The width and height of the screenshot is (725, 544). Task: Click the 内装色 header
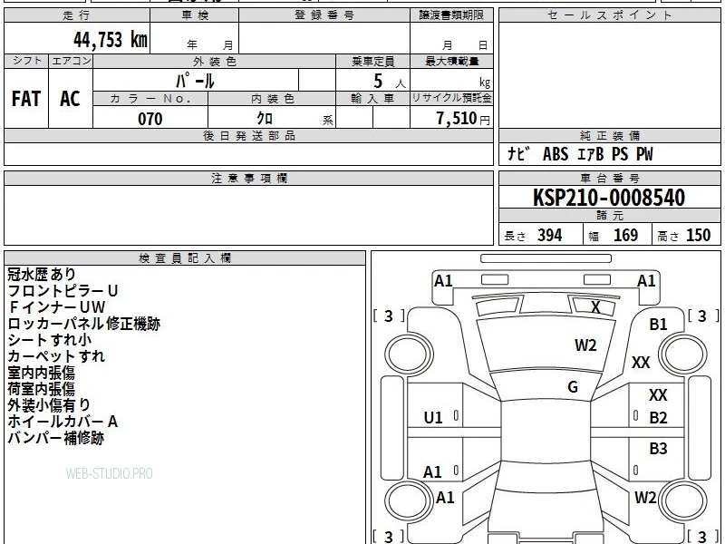(273, 99)
